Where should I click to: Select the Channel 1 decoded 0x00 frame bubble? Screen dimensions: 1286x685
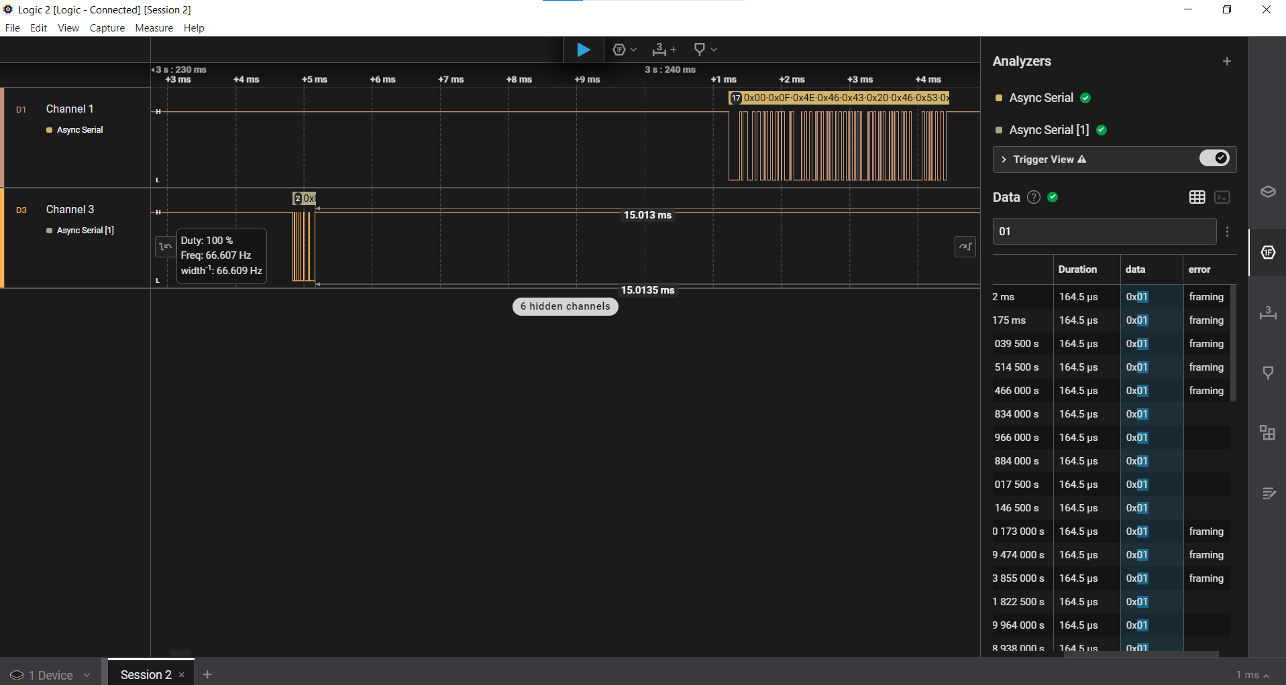coord(839,98)
